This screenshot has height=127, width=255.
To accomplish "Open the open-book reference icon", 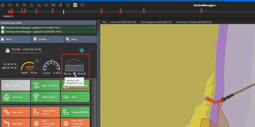I will [x=83, y=5].
